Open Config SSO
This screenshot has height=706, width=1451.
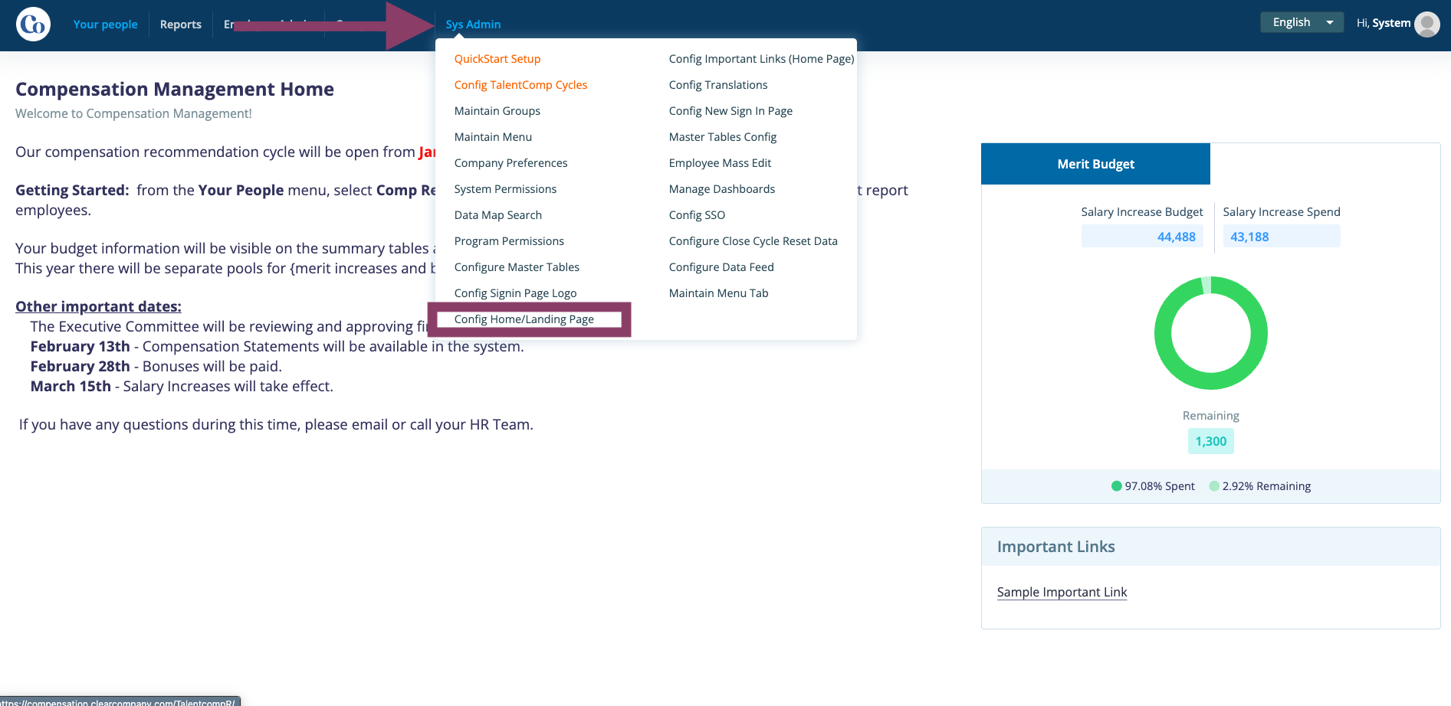pos(697,215)
